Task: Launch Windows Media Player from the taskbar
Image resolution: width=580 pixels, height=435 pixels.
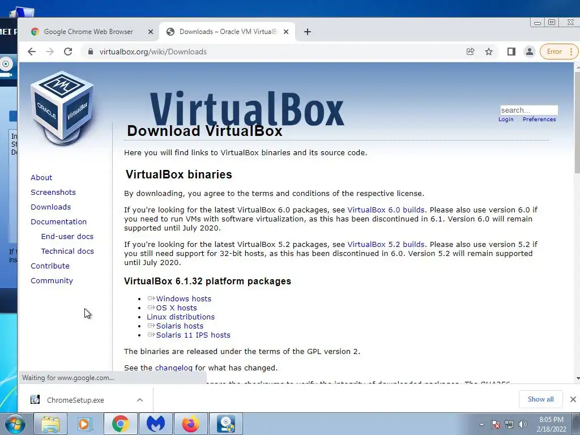Action: point(85,424)
